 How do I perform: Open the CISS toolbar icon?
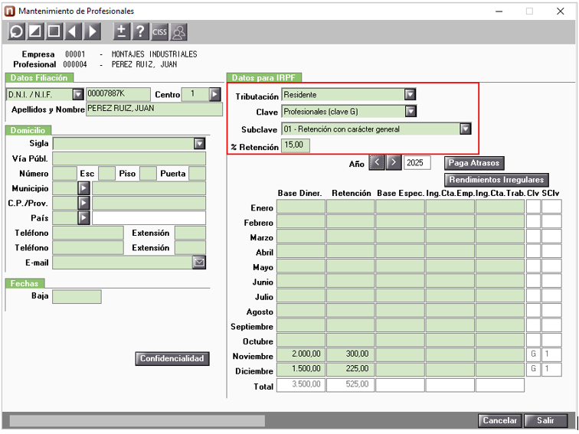[x=159, y=31]
